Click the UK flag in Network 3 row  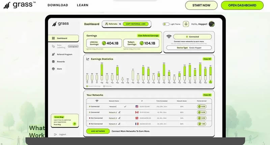click(137, 118)
